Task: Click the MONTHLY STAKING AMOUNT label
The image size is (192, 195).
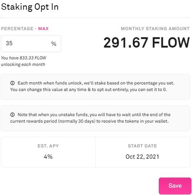Action: (155, 29)
